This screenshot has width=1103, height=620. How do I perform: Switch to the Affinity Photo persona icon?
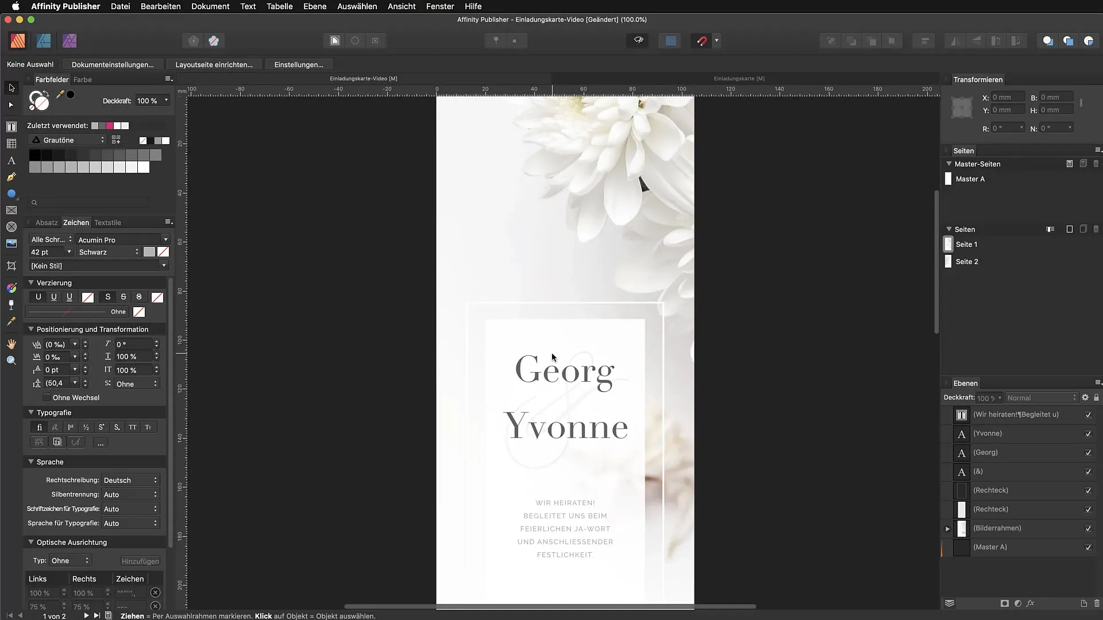(70, 41)
